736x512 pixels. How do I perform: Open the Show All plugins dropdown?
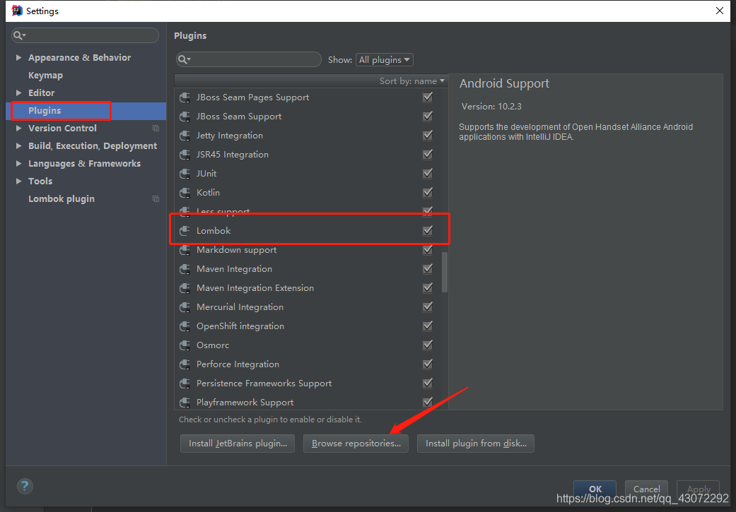point(385,59)
